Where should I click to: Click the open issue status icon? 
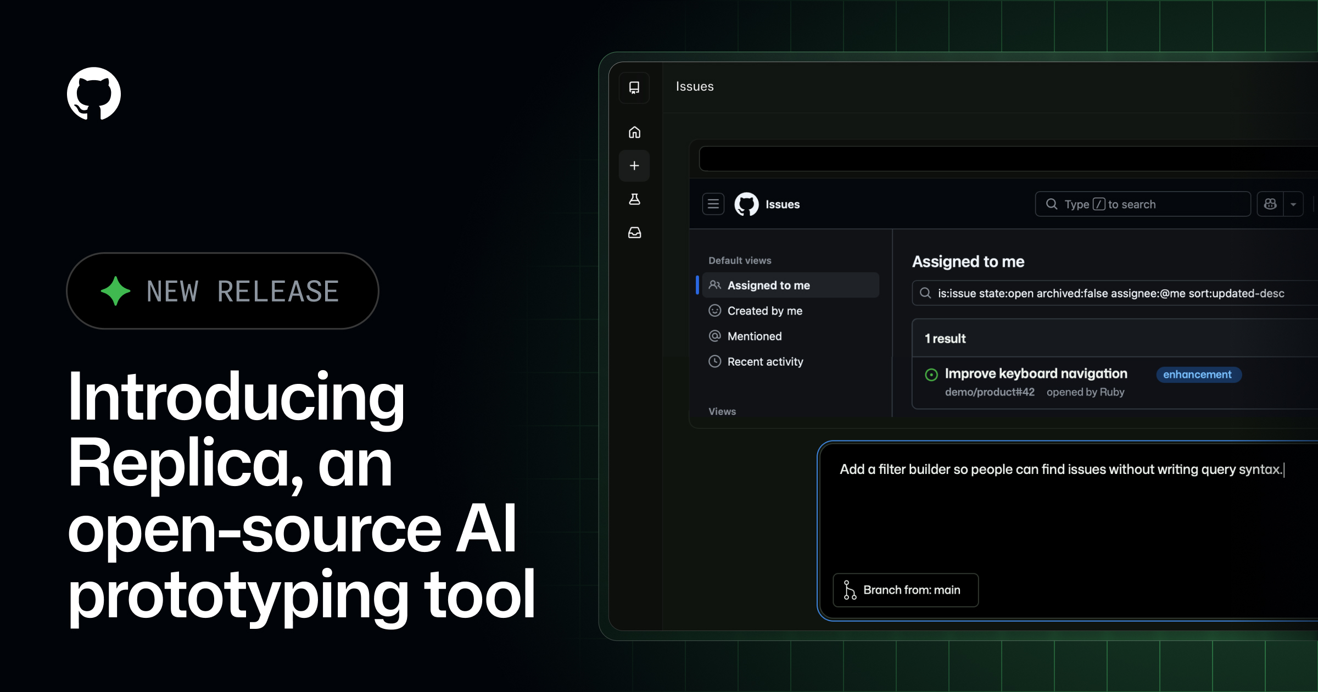tap(931, 375)
